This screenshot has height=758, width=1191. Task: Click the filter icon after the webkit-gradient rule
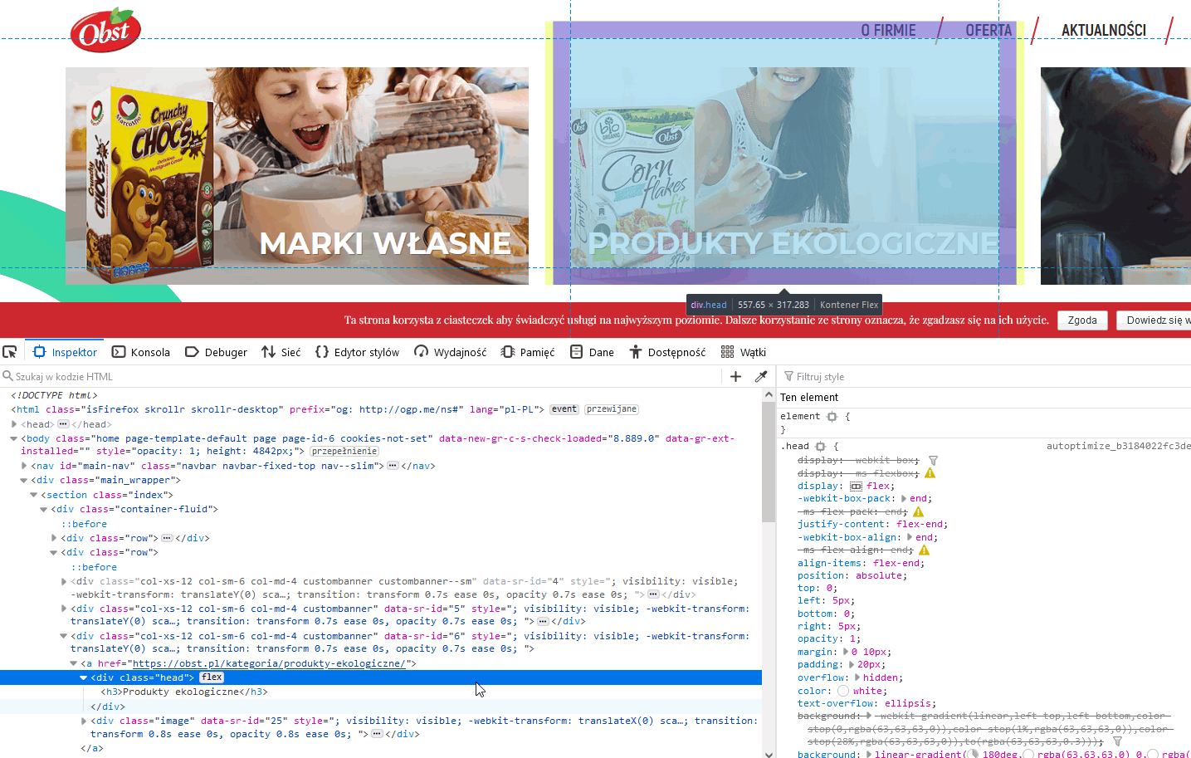[x=1117, y=741]
